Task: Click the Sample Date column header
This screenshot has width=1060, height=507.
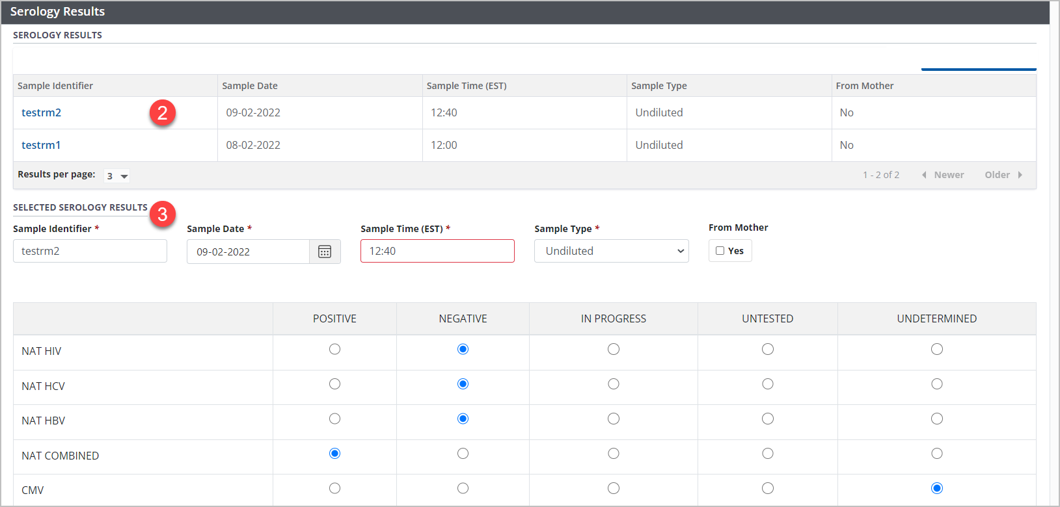Action: (250, 86)
